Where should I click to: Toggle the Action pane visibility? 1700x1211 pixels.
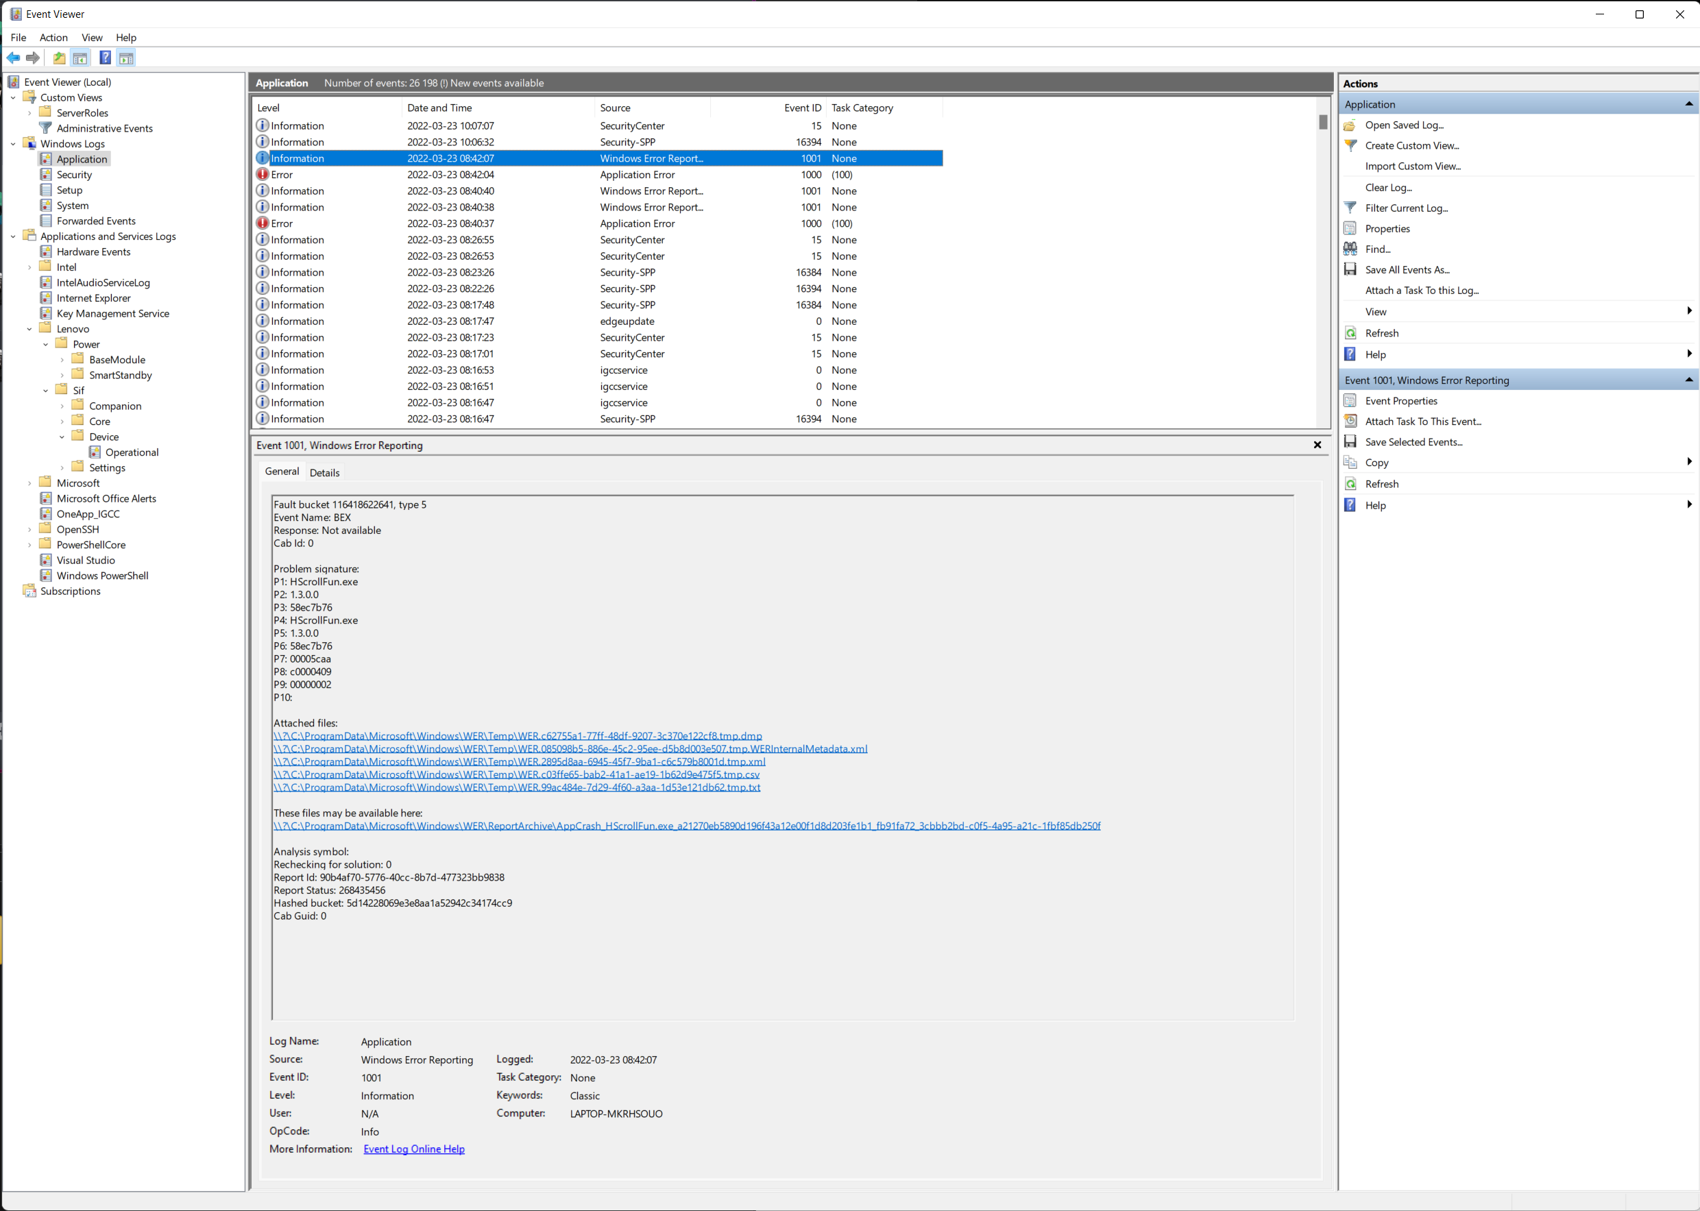tap(127, 58)
